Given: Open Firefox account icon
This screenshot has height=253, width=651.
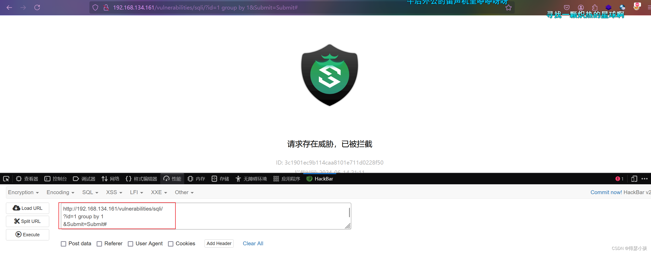Looking at the screenshot, I should 581,7.
